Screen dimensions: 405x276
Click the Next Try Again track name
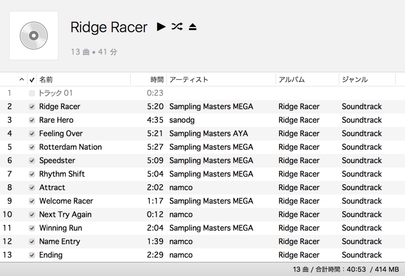(65, 214)
